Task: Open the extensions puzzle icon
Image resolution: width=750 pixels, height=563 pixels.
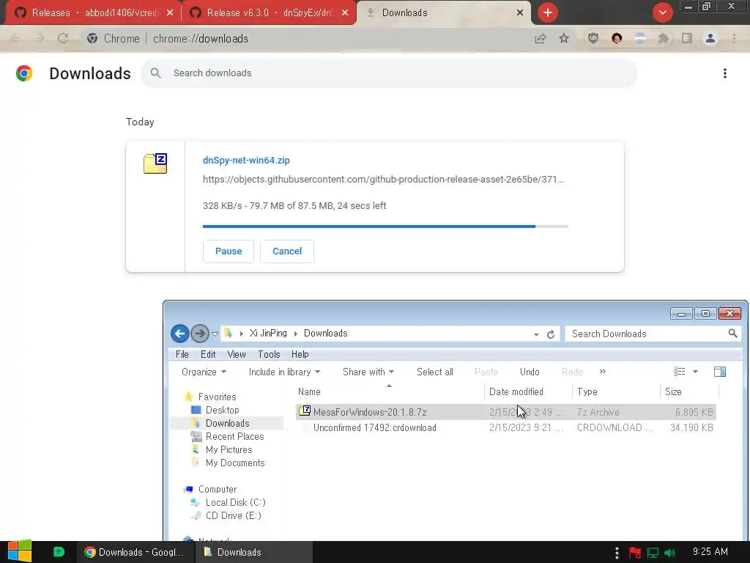Action: 663,39
